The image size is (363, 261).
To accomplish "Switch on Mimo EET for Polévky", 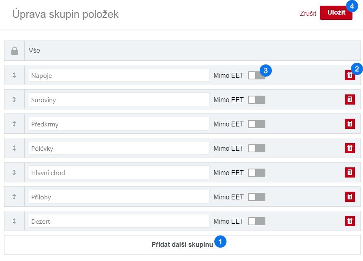I will tap(256, 148).
